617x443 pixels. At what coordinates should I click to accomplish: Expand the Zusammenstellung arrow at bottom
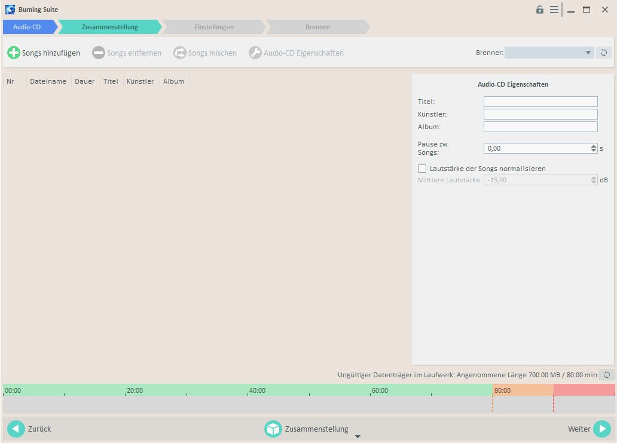click(x=358, y=436)
